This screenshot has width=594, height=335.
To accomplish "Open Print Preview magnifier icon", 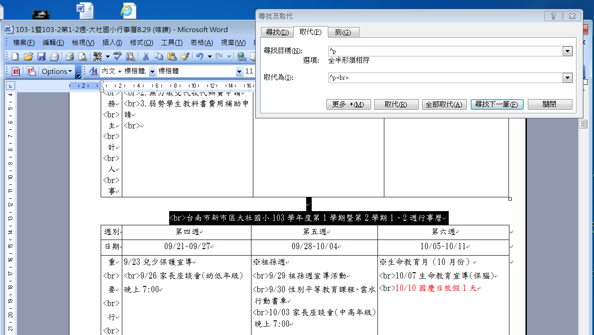I will coord(82,57).
